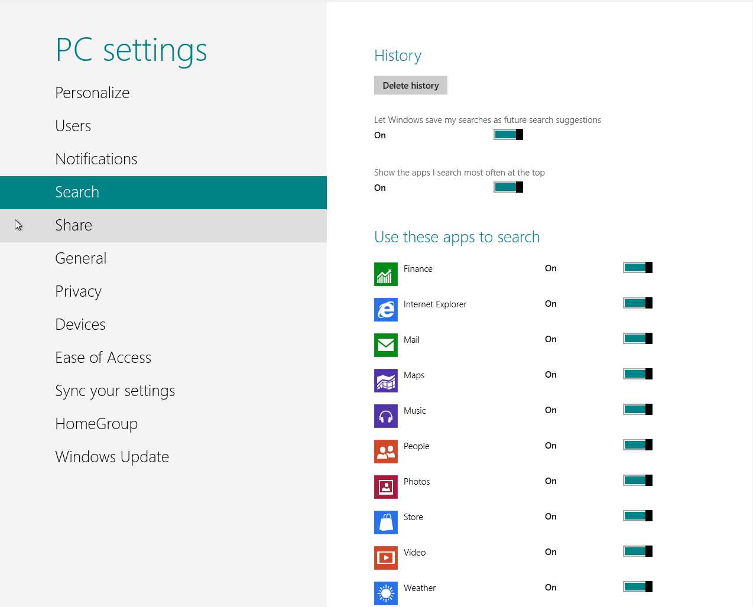Click the History section heading
The height and width of the screenshot is (607, 753).
[x=398, y=56]
